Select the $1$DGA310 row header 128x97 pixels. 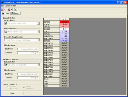point(52,43)
